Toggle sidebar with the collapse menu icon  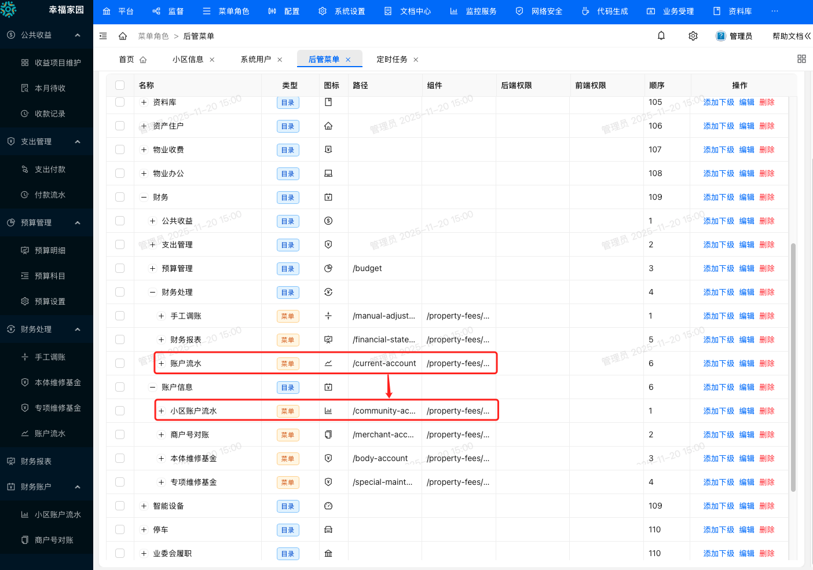coord(103,36)
